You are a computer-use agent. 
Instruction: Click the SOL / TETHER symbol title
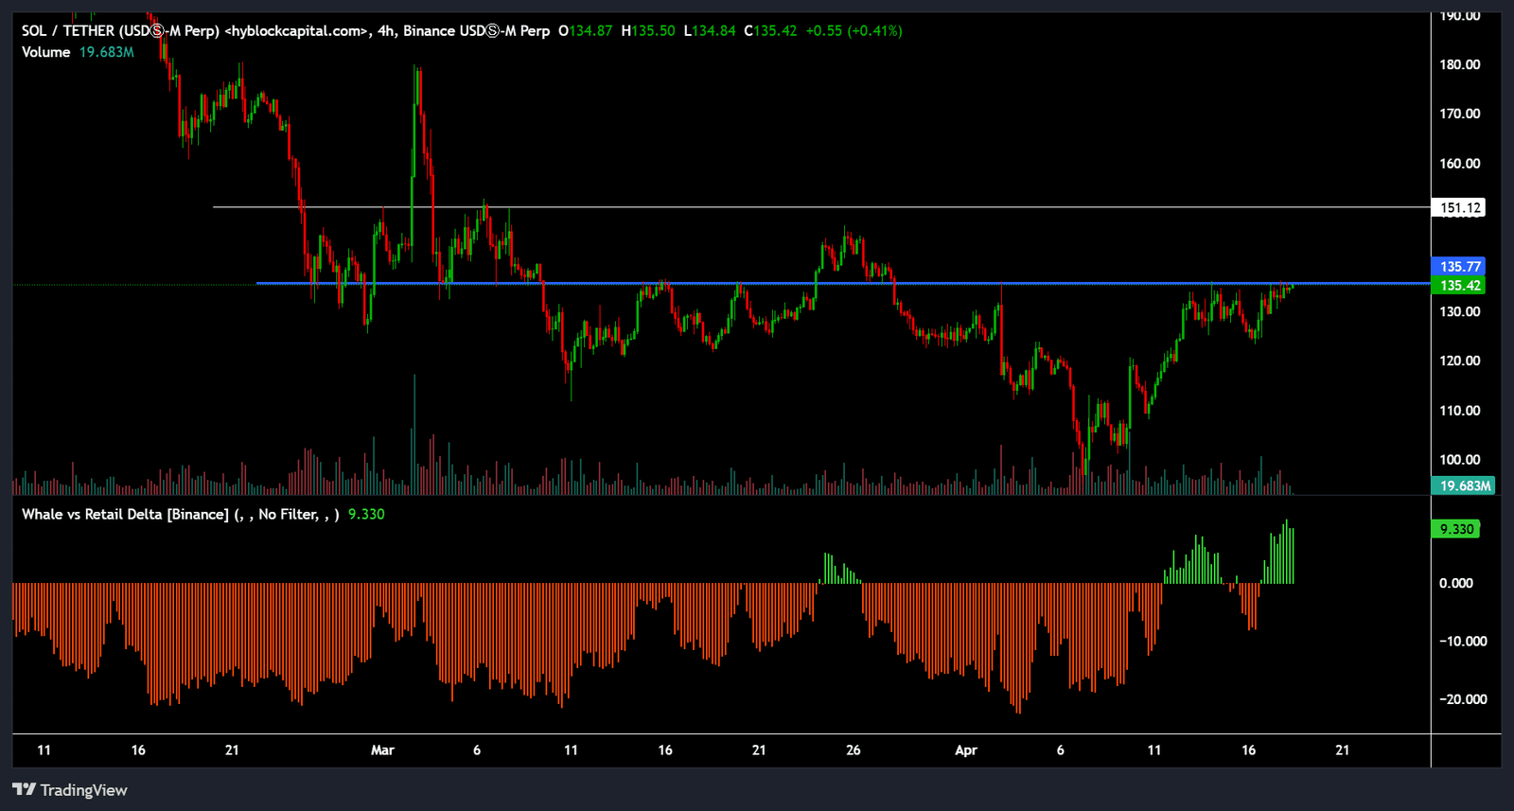pos(120,31)
